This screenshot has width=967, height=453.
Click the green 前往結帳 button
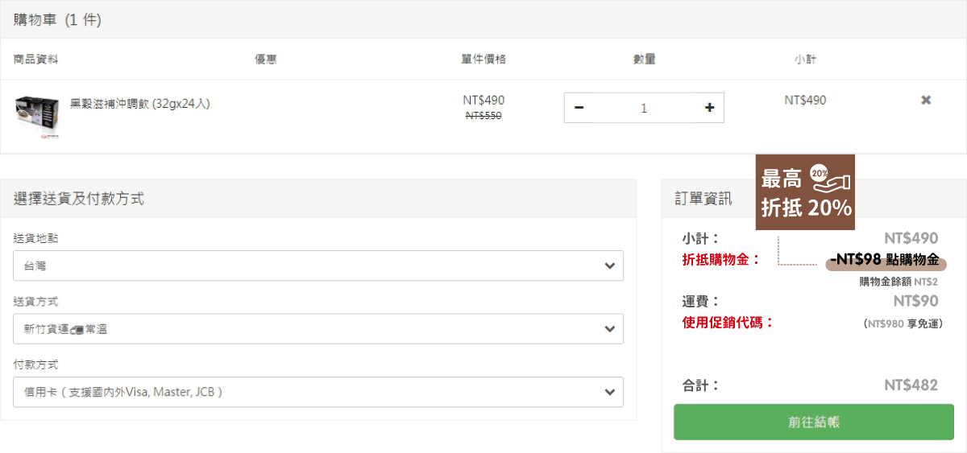coord(814,422)
